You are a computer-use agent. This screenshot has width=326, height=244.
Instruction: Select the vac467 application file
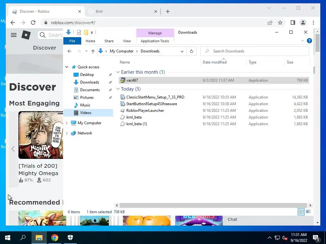coord(214,80)
